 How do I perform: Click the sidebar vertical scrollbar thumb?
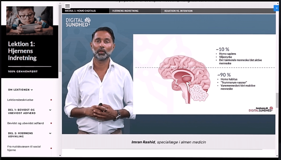pos(60,38)
